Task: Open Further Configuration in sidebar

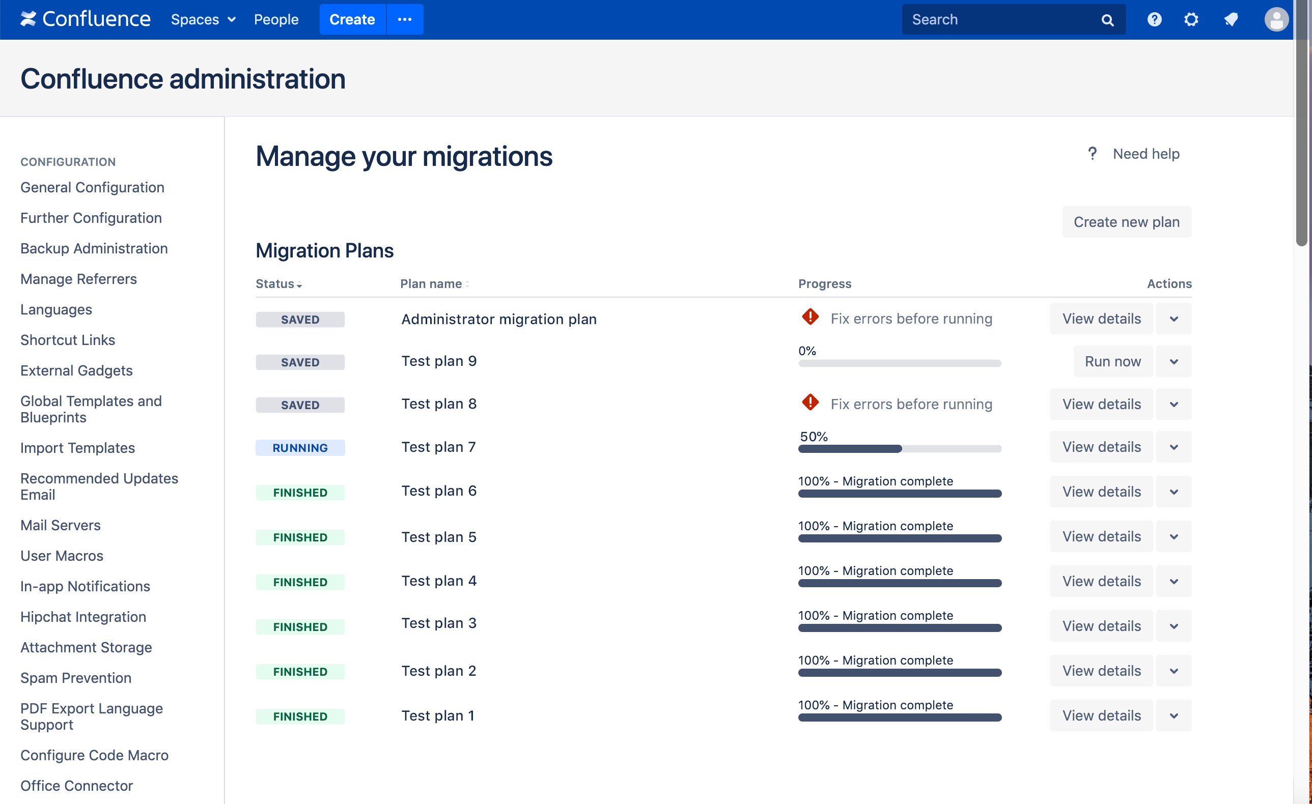Action: [x=91, y=218]
